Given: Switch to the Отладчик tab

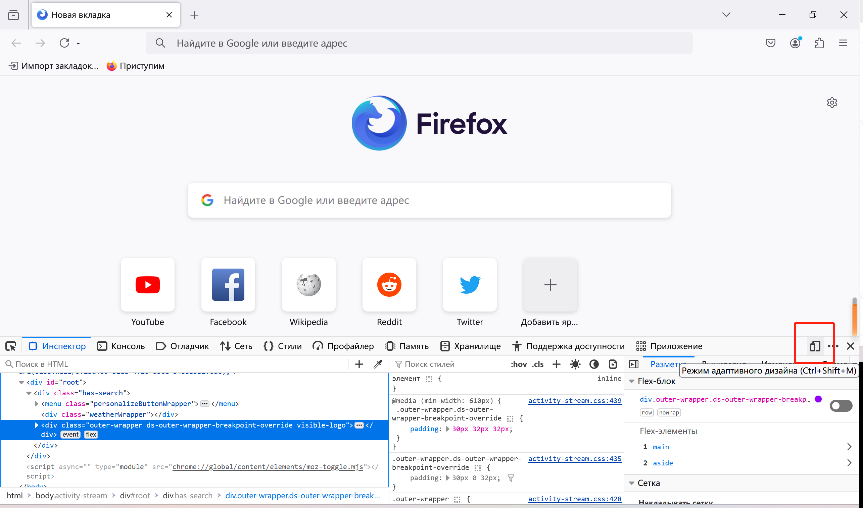Looking at the screenshot, I should (x=182, y=346).
